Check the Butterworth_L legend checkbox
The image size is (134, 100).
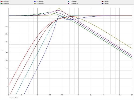click(70, 2)
